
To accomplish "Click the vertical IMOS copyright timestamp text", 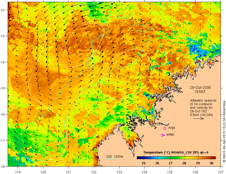I will 224,132.
